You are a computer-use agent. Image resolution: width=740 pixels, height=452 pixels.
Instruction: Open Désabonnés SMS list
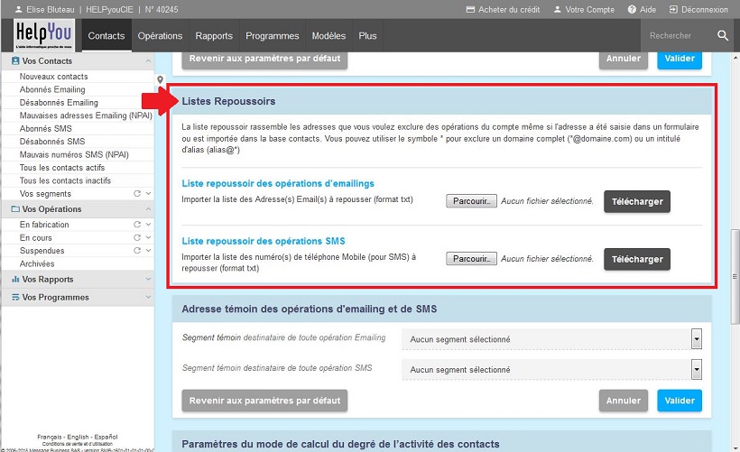click(x=52, y=141)
